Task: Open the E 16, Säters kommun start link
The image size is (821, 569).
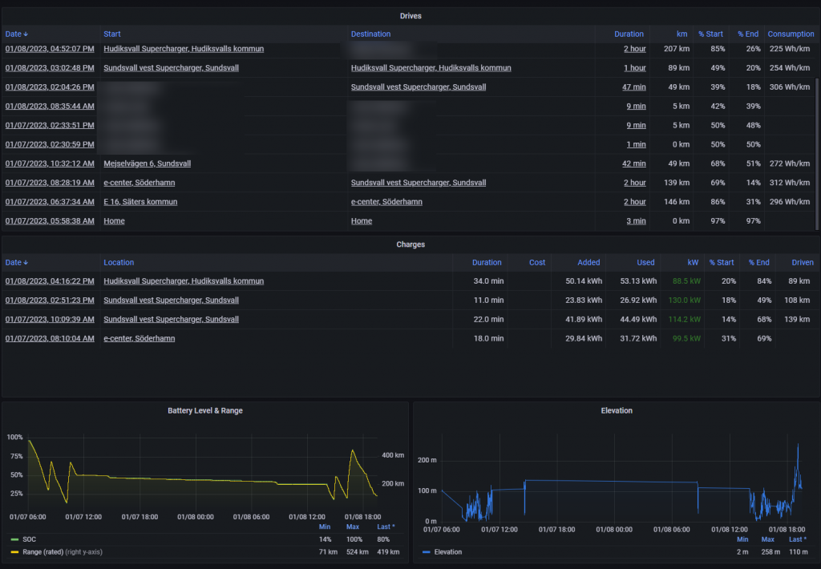Action: pyautogui.click(x=140, y=202)
